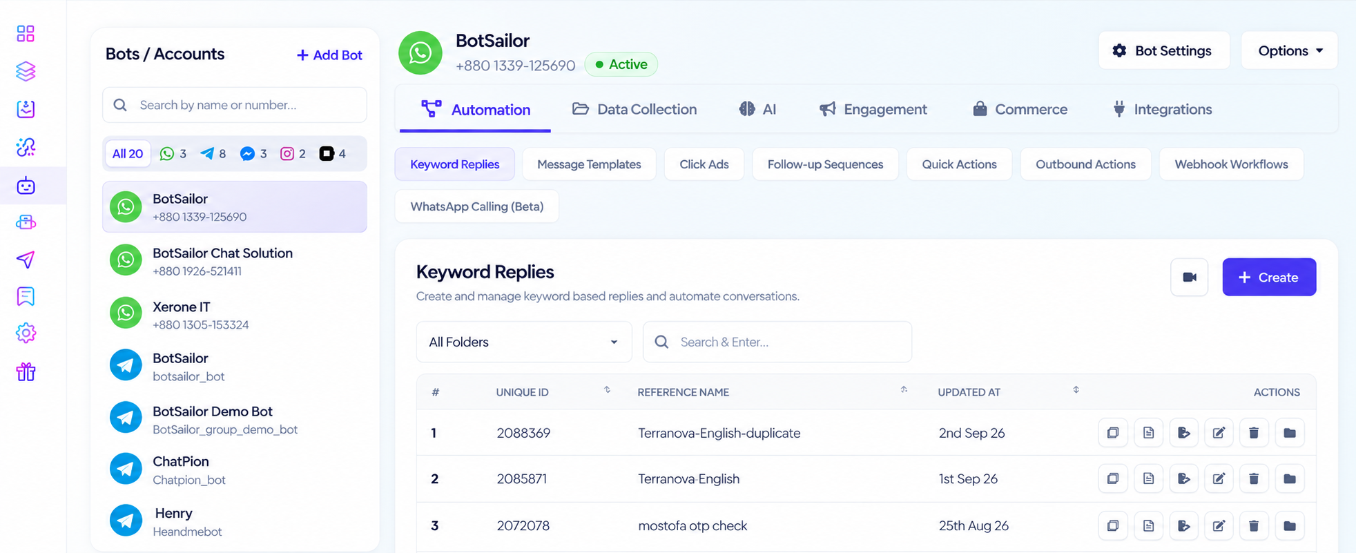The image size is (1356, 553).
Task: Open Follow-up Sequences section
Action: click(825, 164)
